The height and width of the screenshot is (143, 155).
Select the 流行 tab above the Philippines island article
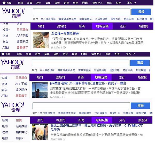122,77
